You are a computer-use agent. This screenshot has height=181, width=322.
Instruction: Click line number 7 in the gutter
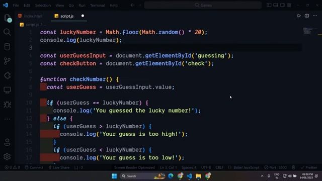point(30,79)
